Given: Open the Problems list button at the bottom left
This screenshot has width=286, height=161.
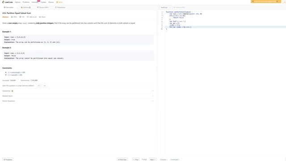Looking at the screenshot, I should click(x=8, y=160).
